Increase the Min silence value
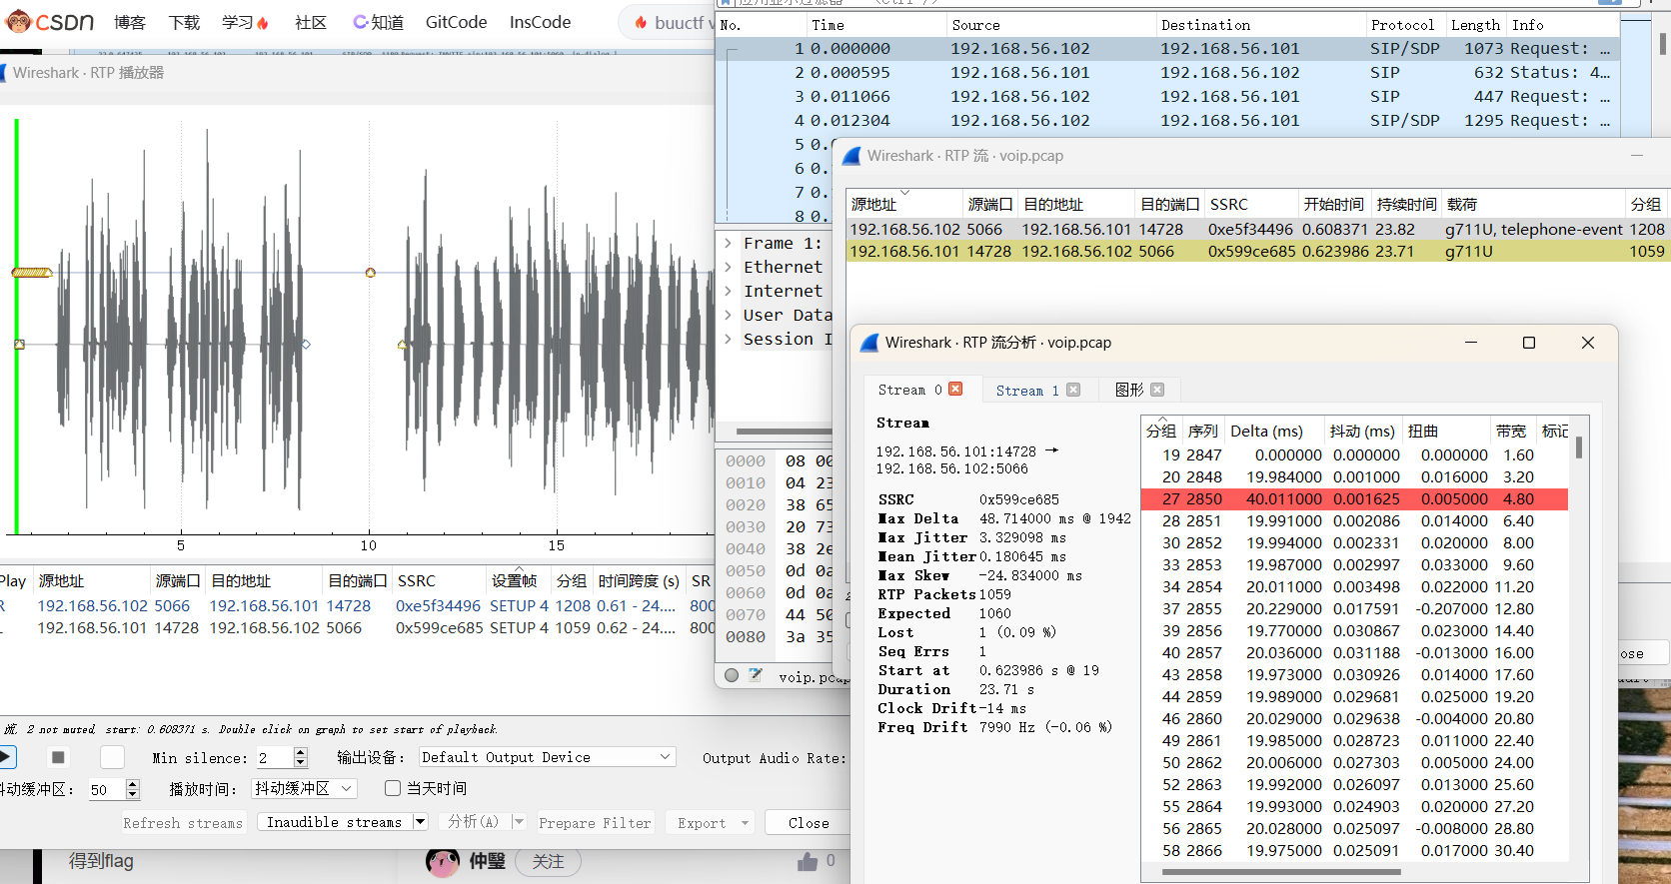 click(301, 752)
